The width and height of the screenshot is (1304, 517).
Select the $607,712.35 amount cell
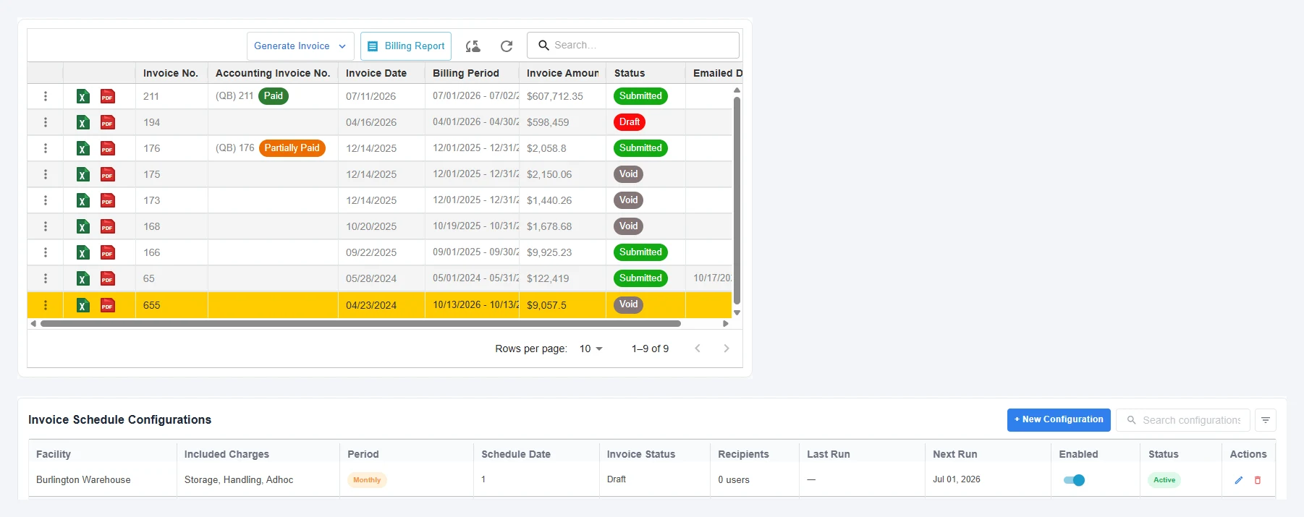562,96
